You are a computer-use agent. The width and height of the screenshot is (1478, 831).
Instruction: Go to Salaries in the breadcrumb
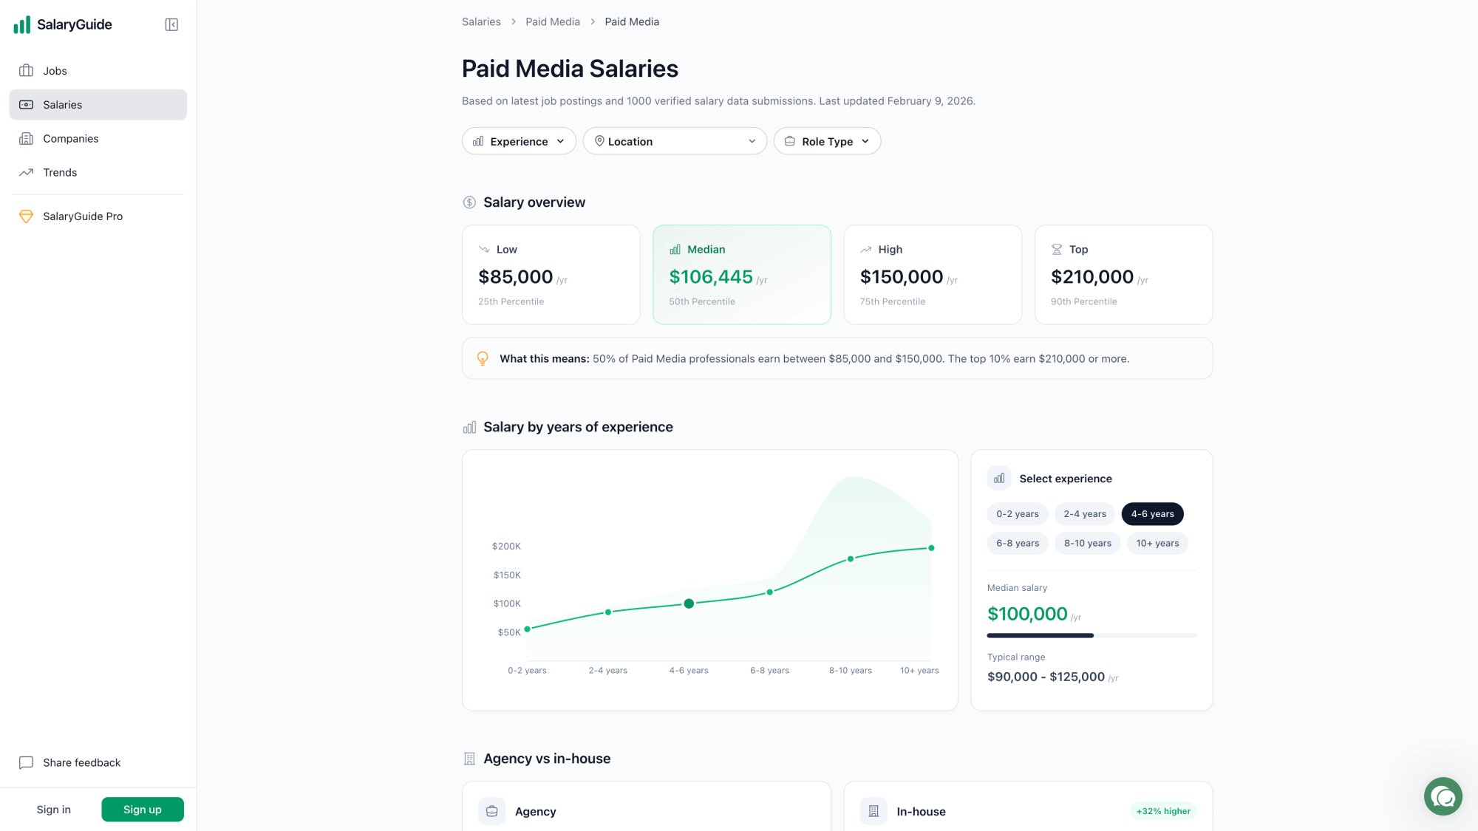coord(481,21)
